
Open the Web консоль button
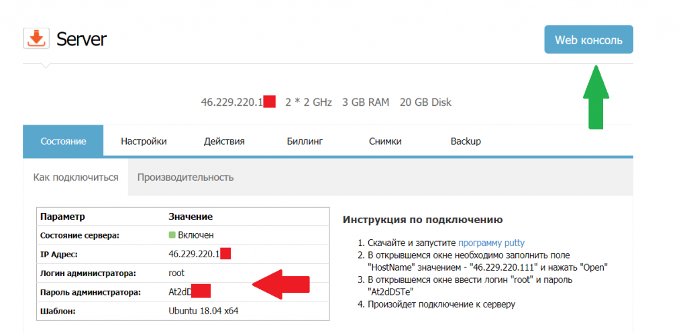(x=588, y=40)
